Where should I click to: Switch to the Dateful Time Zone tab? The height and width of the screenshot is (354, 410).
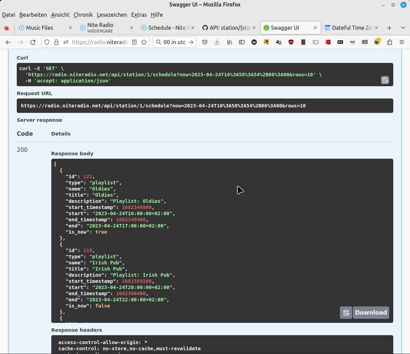coord(349,28)
